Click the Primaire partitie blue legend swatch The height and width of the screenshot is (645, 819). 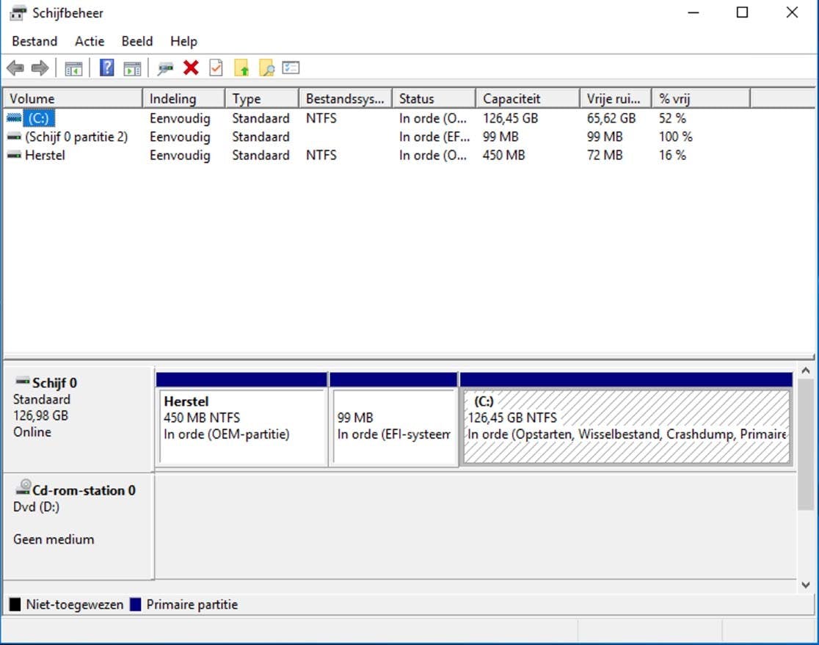point(135,605)
